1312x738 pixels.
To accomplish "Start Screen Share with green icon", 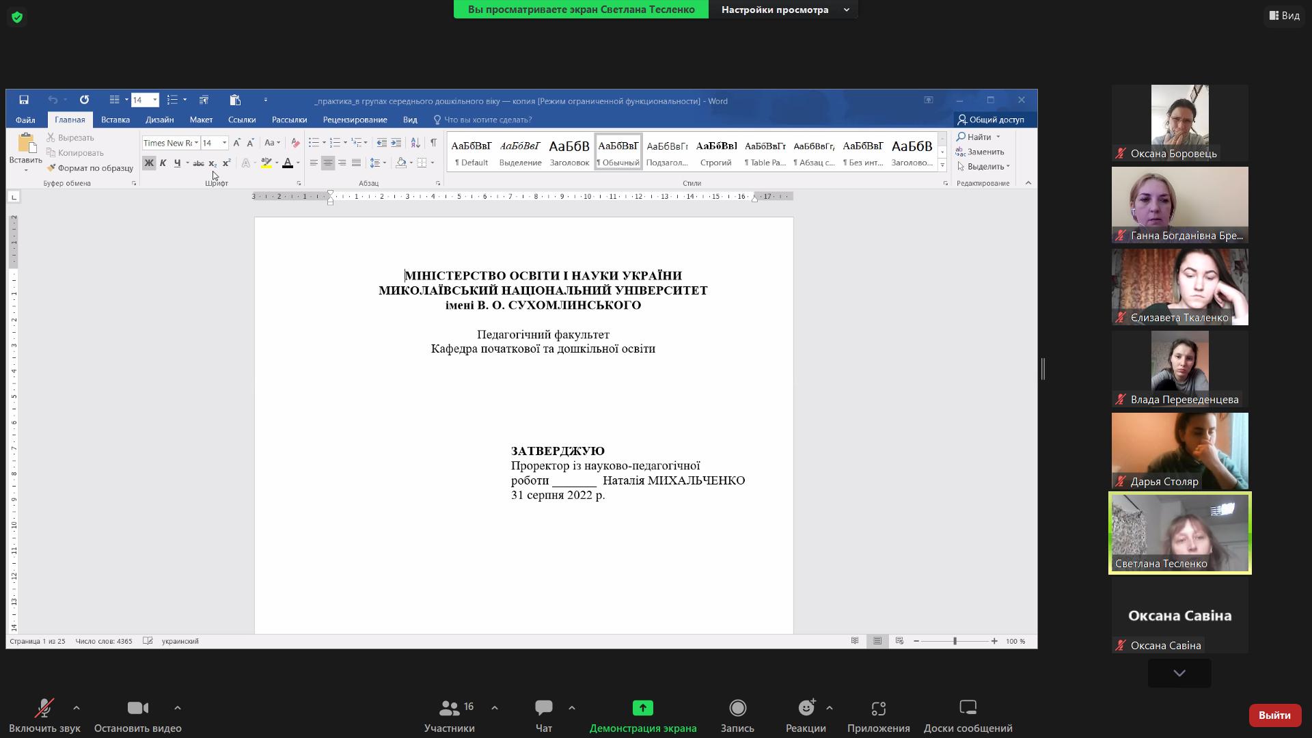I will tap(642, 708).
